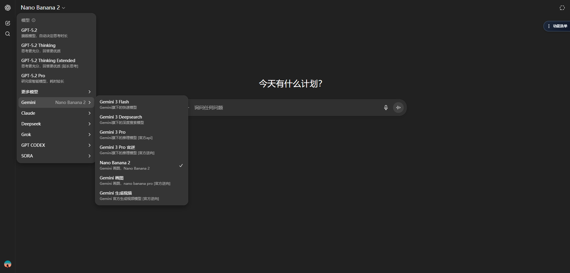Select the GPT-5.2 model
570x273 pixels.
tap(56, 33)
